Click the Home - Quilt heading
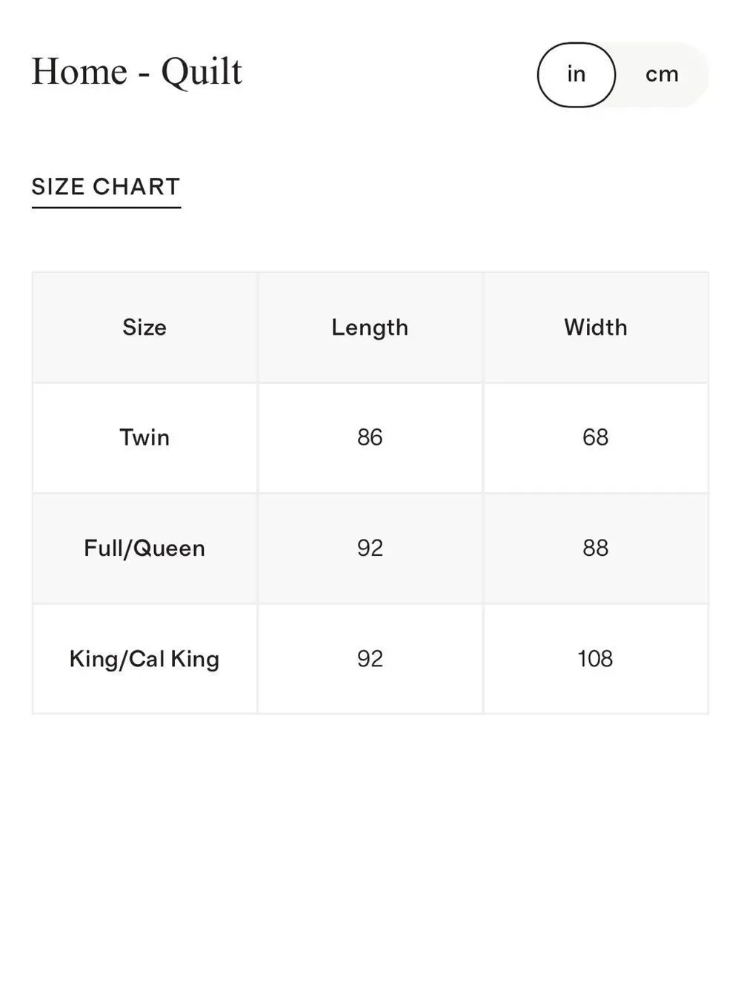741x988 pixels. [x=137, y=72]
